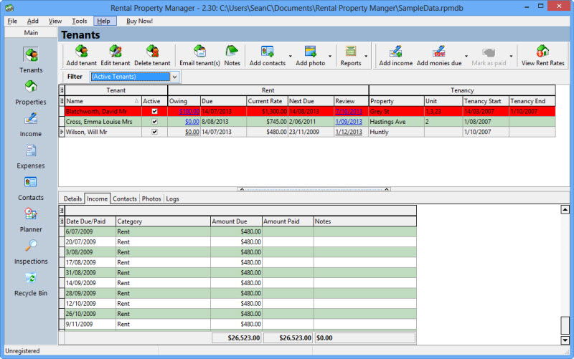Open the Active Tenants filter dropdown

click(174, 77)
